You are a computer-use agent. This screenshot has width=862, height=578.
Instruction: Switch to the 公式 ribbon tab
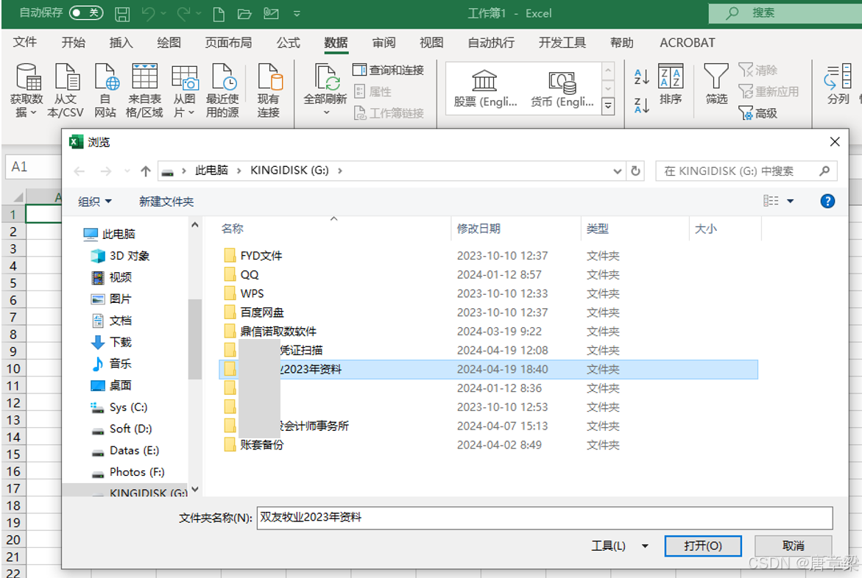[288, 43]
